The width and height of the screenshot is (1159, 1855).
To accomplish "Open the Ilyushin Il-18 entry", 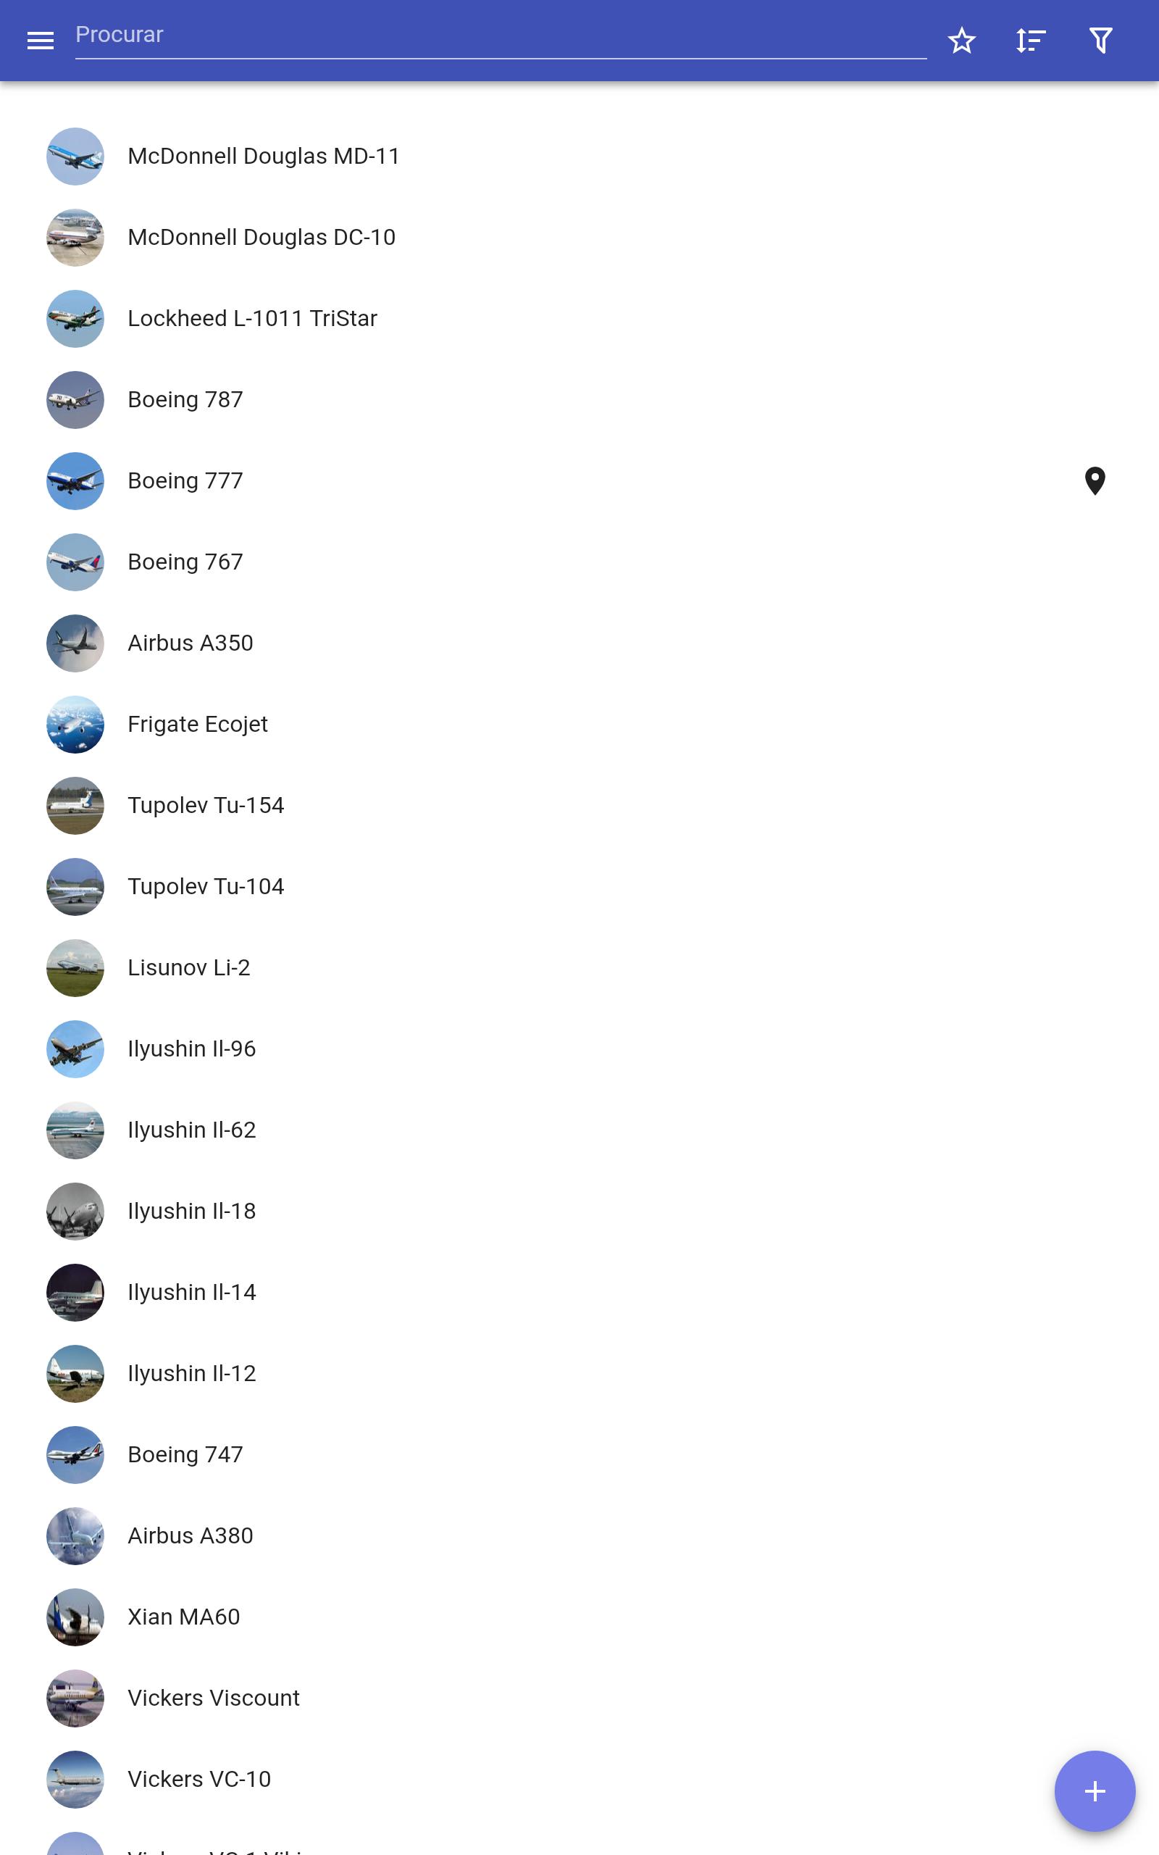I will pos(579,1212).
